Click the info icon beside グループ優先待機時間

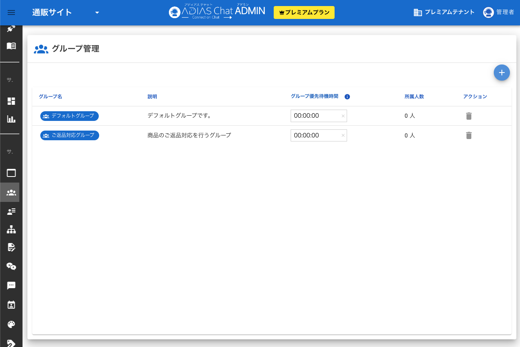click(347, 97)
